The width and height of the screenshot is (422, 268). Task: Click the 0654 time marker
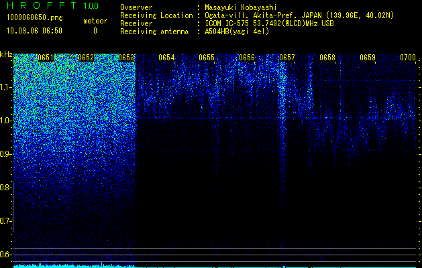pos(166,58)
